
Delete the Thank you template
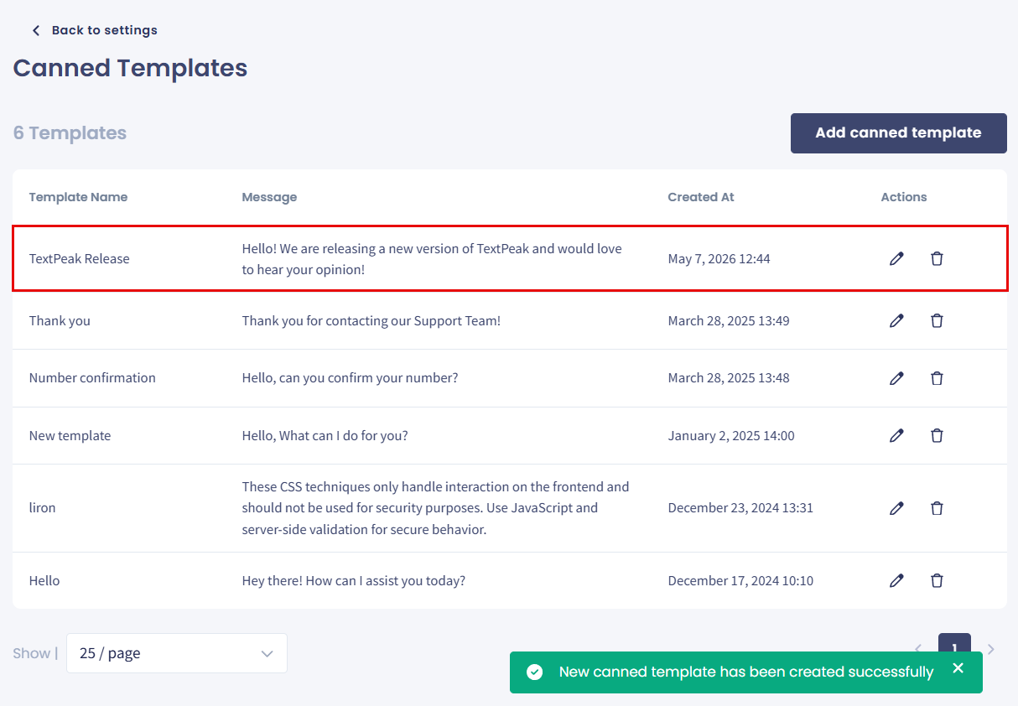[937, 321]
